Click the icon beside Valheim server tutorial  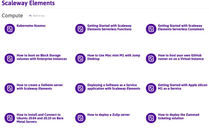tap(10, 88)
